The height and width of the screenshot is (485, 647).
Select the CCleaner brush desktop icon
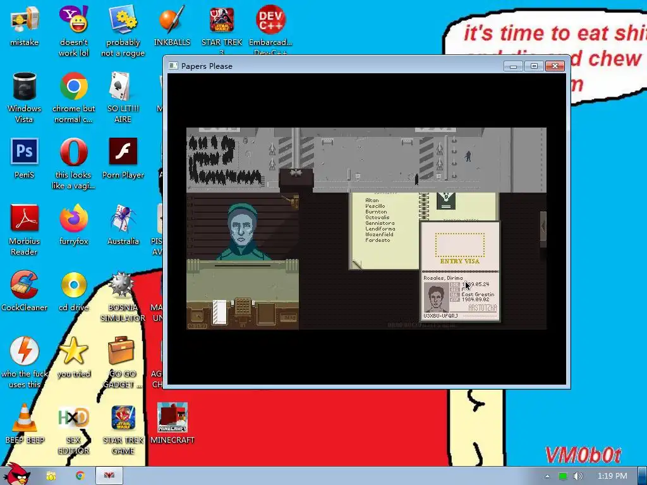[x=25, y=291]
